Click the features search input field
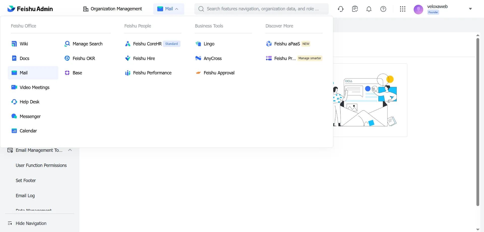The image size is (484, 232). pyautogui.click(x=262, y=9)
